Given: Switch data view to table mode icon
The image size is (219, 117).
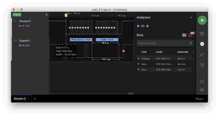Looking at the screenshot, I should coord(184,35).
